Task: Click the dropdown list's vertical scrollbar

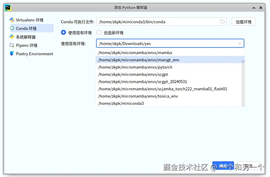Action: [243, 83]
